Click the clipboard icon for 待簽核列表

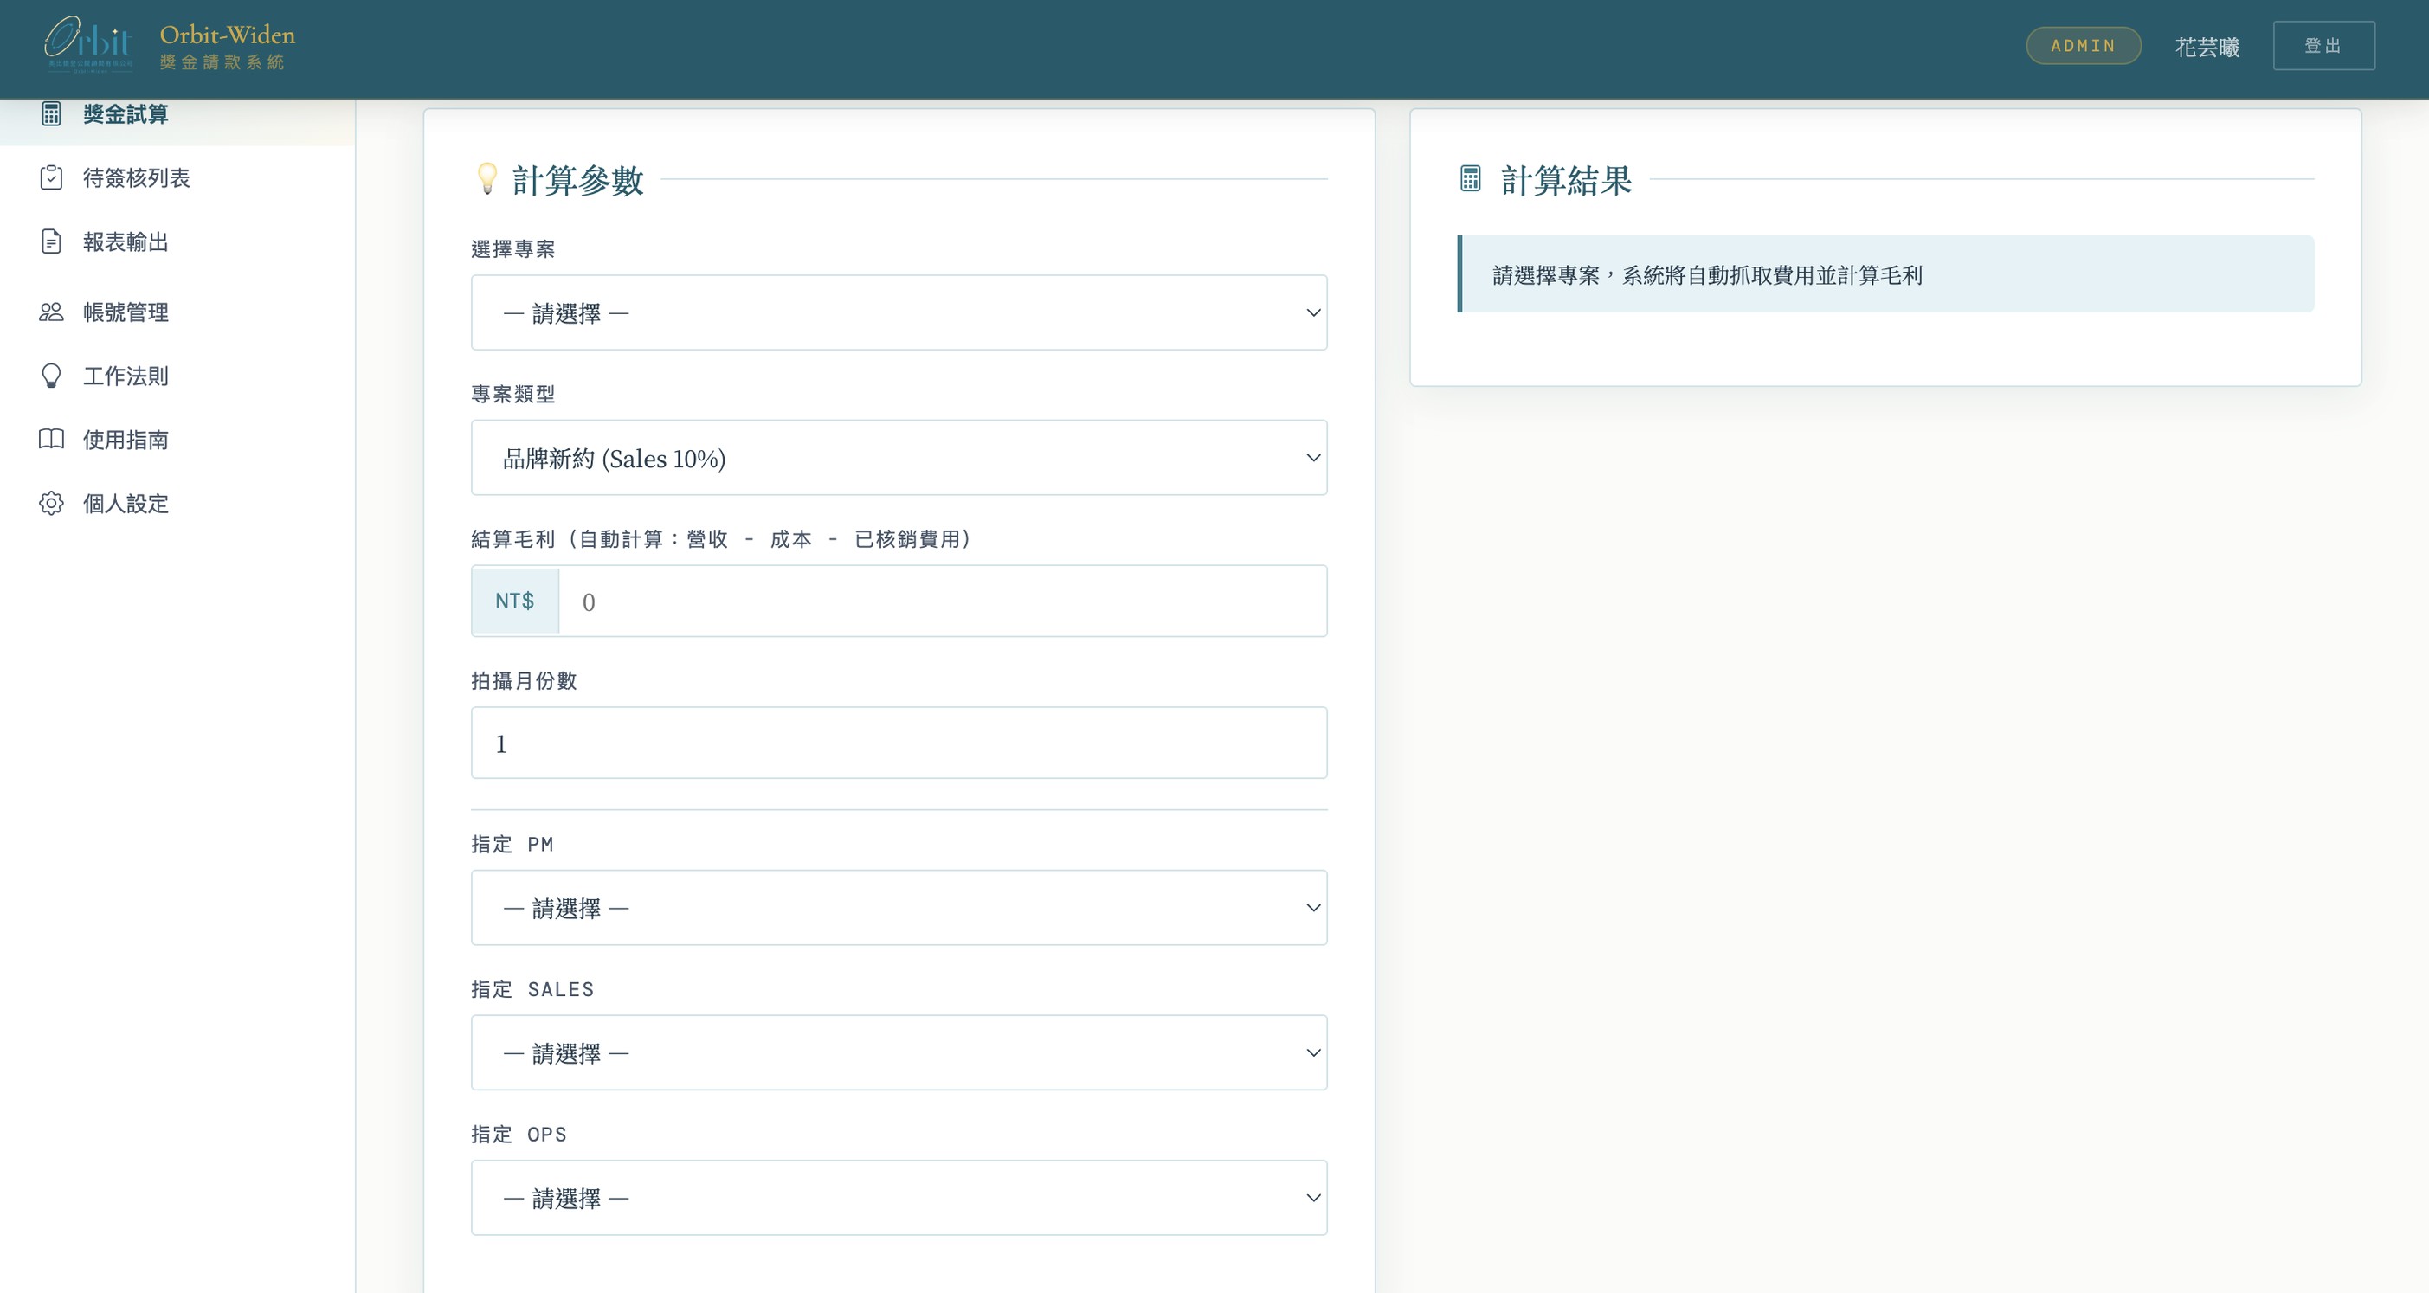click(51, 177)
